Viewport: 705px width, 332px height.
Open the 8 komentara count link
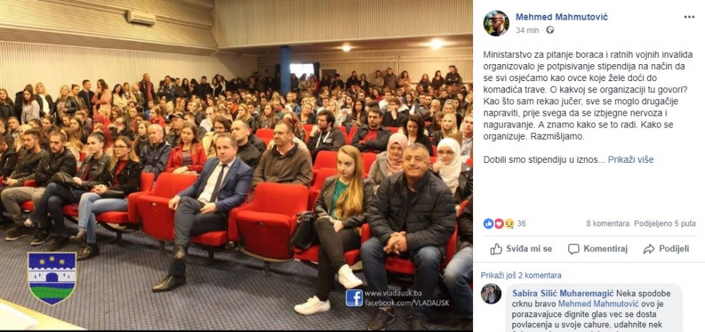(x=608, y=223)
